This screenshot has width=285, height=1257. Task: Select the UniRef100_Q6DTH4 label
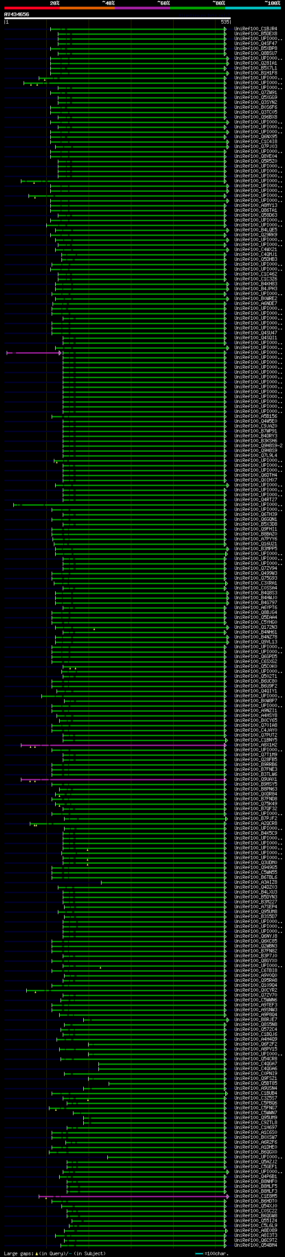(x=256, y=475)
